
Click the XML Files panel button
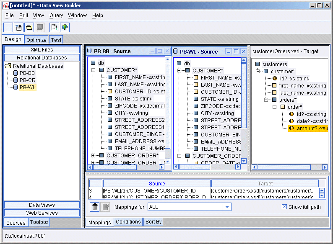pyautogui.click(x=42, y=49)
